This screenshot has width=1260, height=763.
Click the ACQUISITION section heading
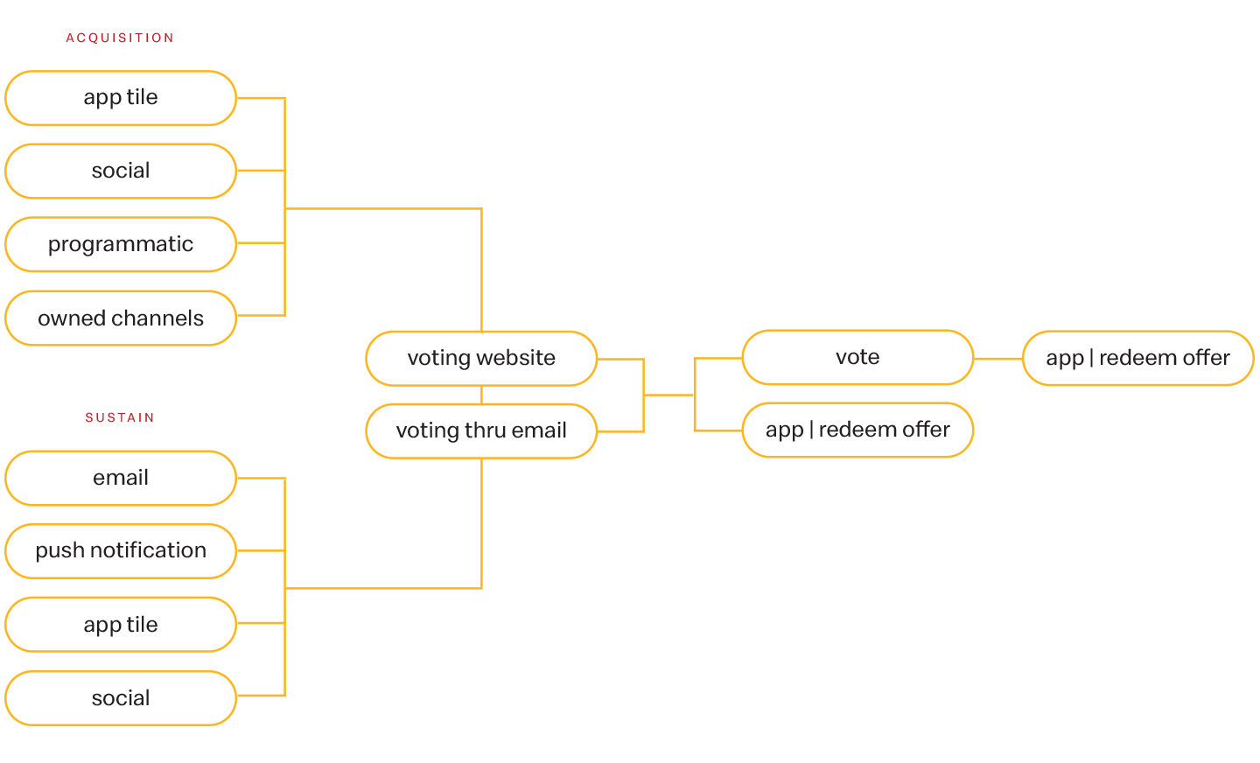(x=120, y=38)
